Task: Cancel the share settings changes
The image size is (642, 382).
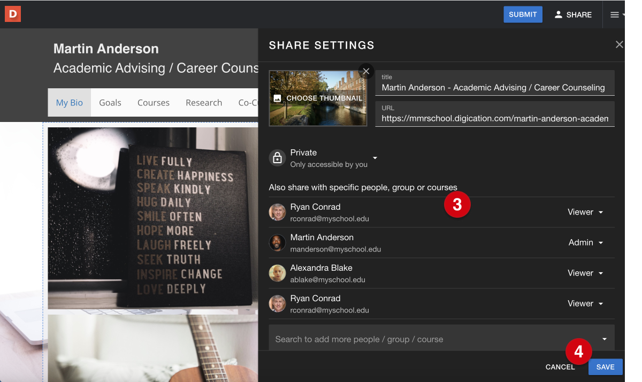Action: point(560,367)
